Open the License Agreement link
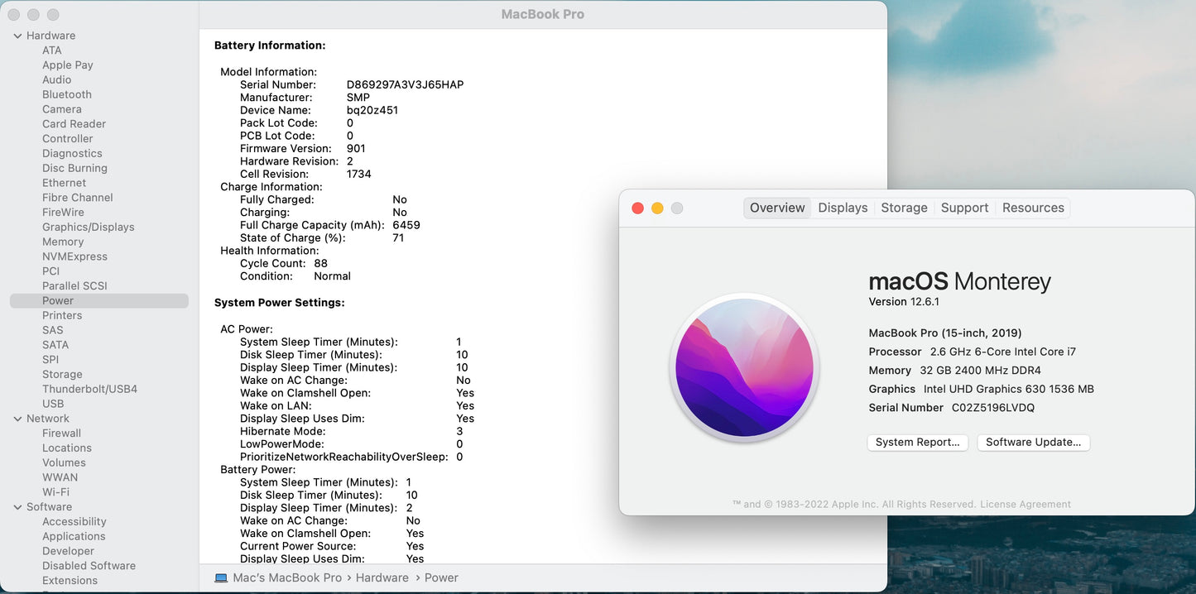This screenshot has height=594, width=1196. (1025, 503)
